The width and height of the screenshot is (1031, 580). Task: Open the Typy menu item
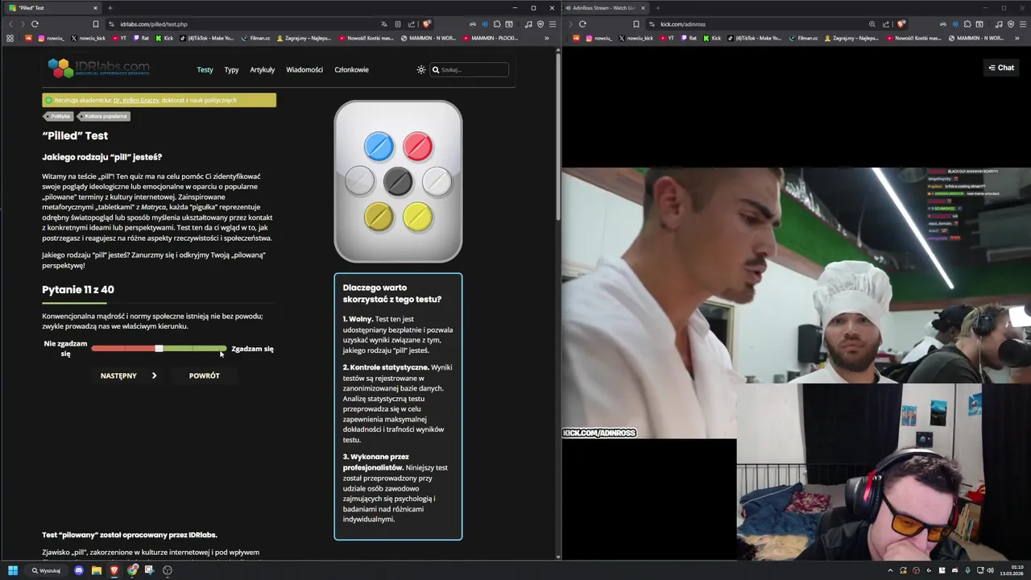(231, 69)
